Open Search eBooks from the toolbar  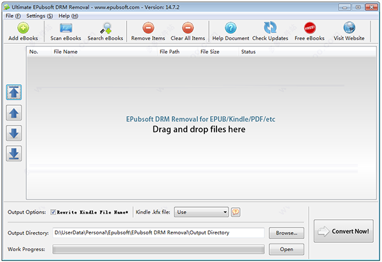pos(106,28)
